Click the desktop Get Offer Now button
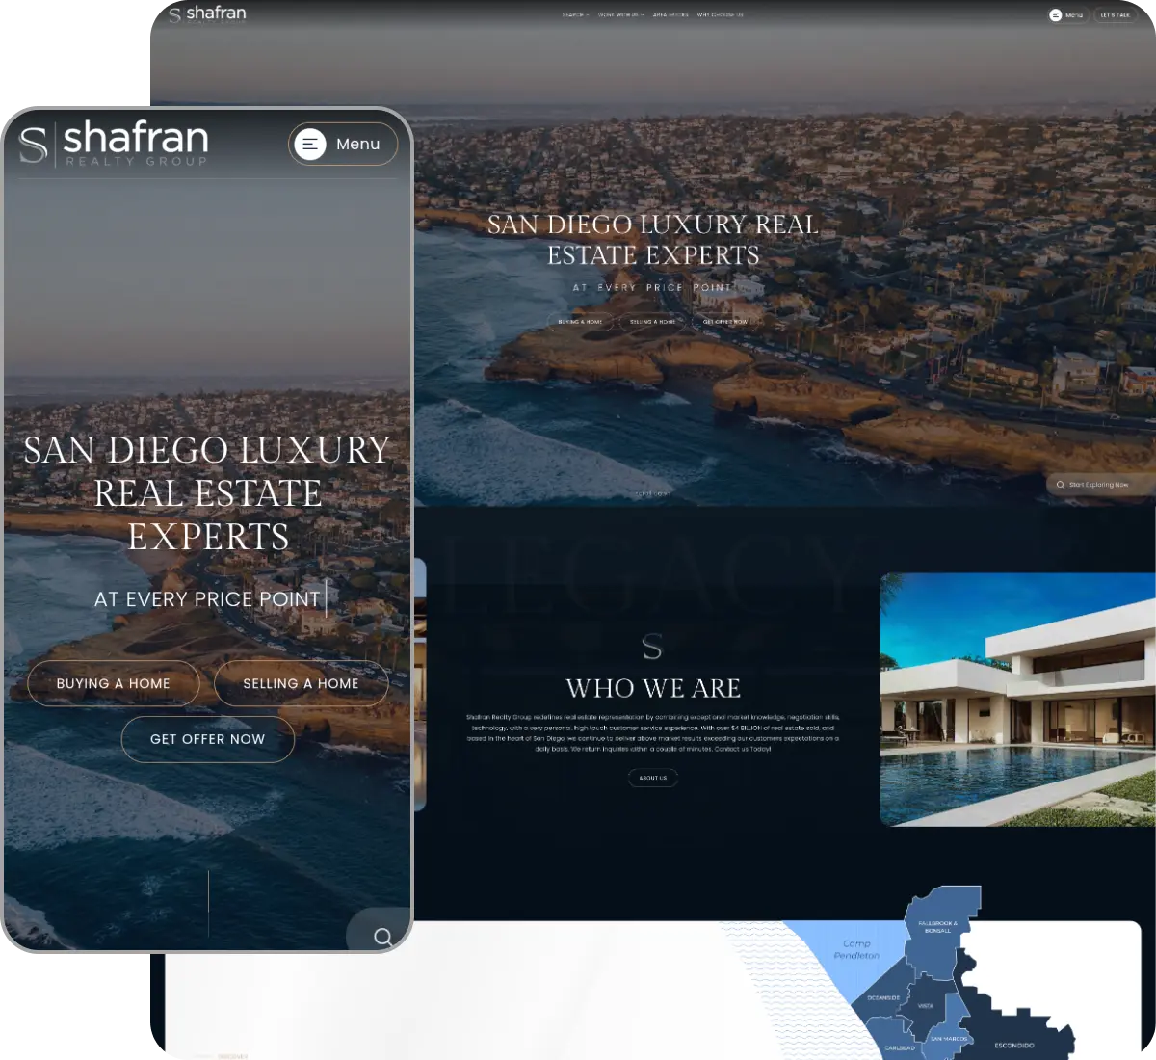 click(725, 322)
